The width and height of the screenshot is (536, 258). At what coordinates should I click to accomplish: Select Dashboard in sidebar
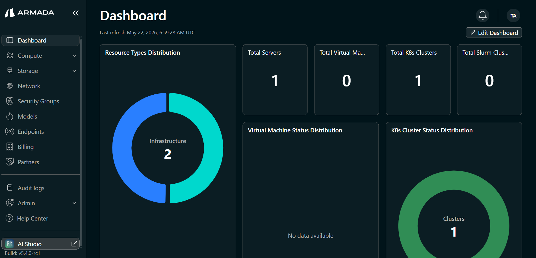click(40, 40)
